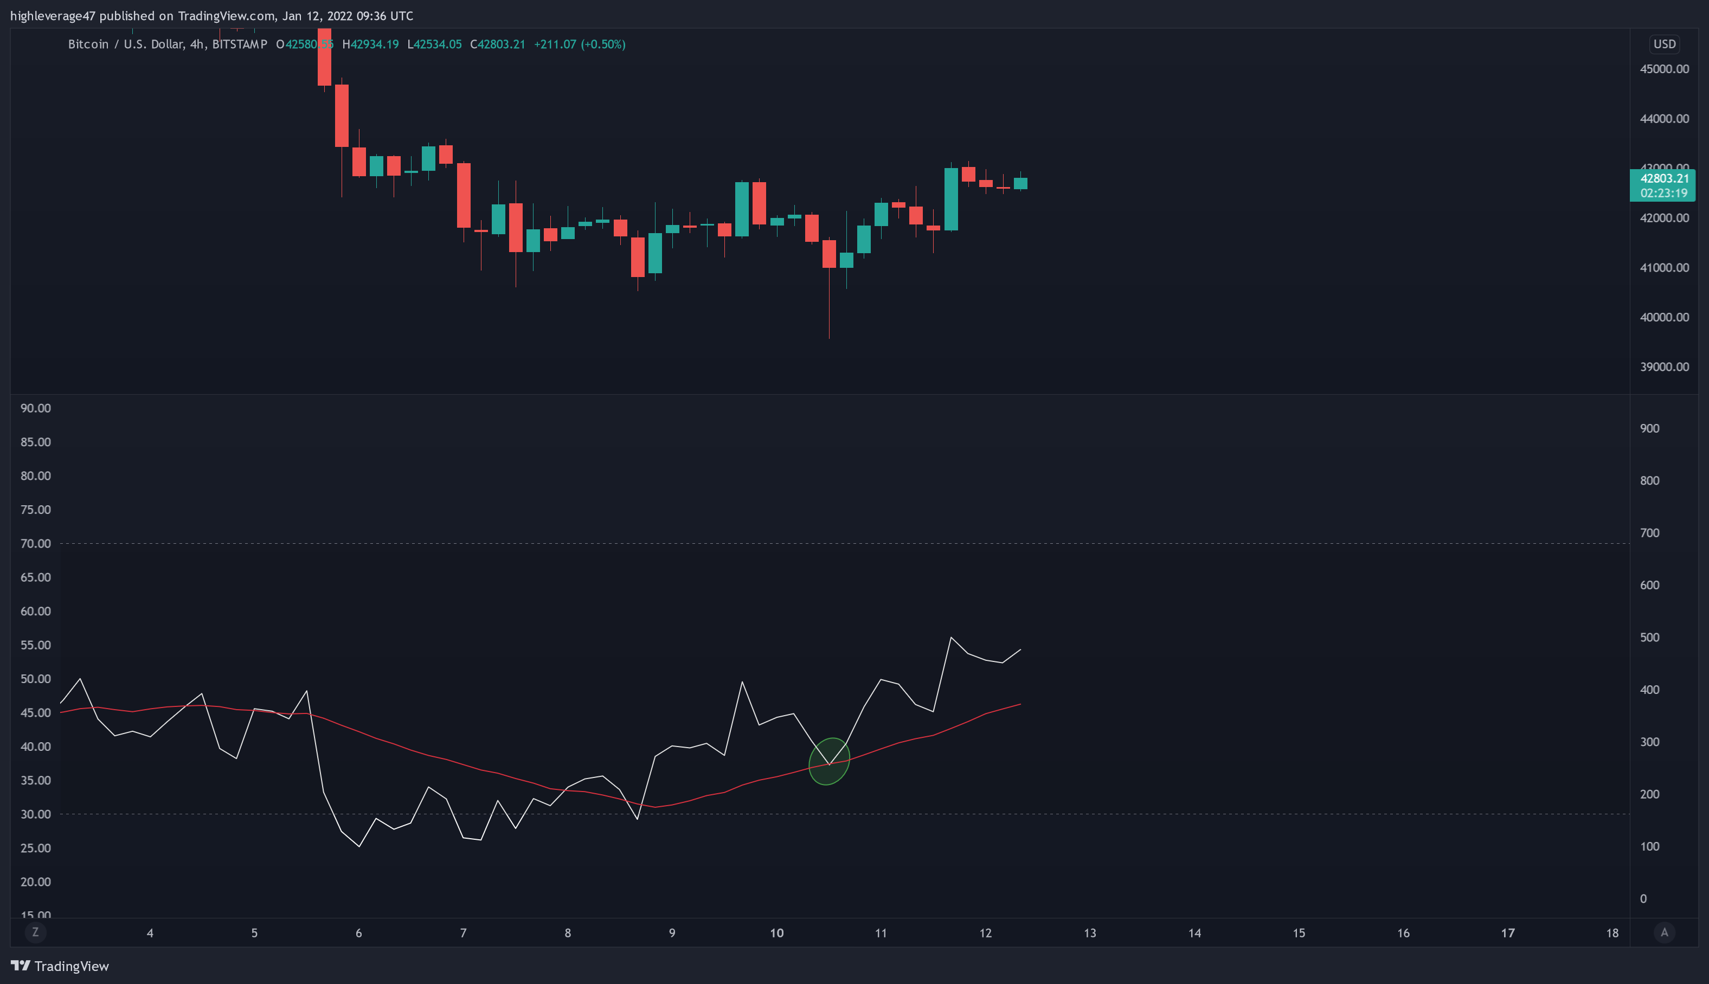Image resolution: width=1709 pixels, height=984 pixels.
Task: Click the Z timezone button on time axis
Action: point(35,932)
